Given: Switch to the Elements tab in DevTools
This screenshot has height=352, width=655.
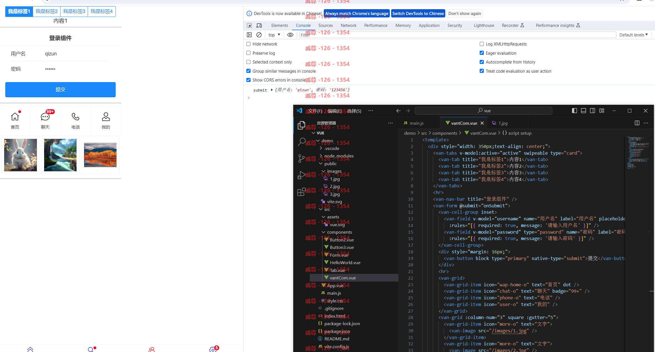Looking at the screenshot, I should [x=280, y=25].
